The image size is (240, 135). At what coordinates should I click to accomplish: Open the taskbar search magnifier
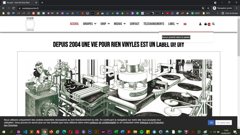pyautogui.click(x=11, y=132)
